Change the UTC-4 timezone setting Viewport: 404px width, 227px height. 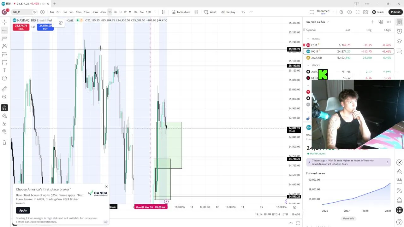268,214
